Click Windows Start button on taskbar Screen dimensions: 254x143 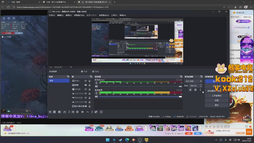coord(108,140)
